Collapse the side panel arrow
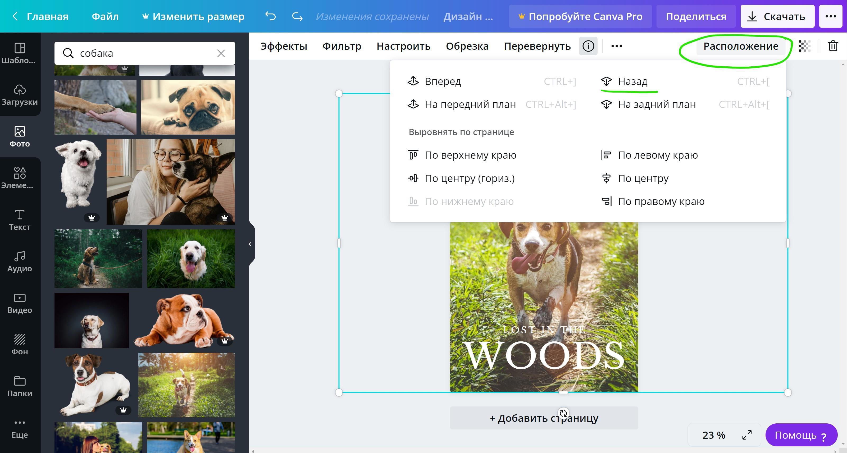The image size is (847, 453). (x=250, y=244)
